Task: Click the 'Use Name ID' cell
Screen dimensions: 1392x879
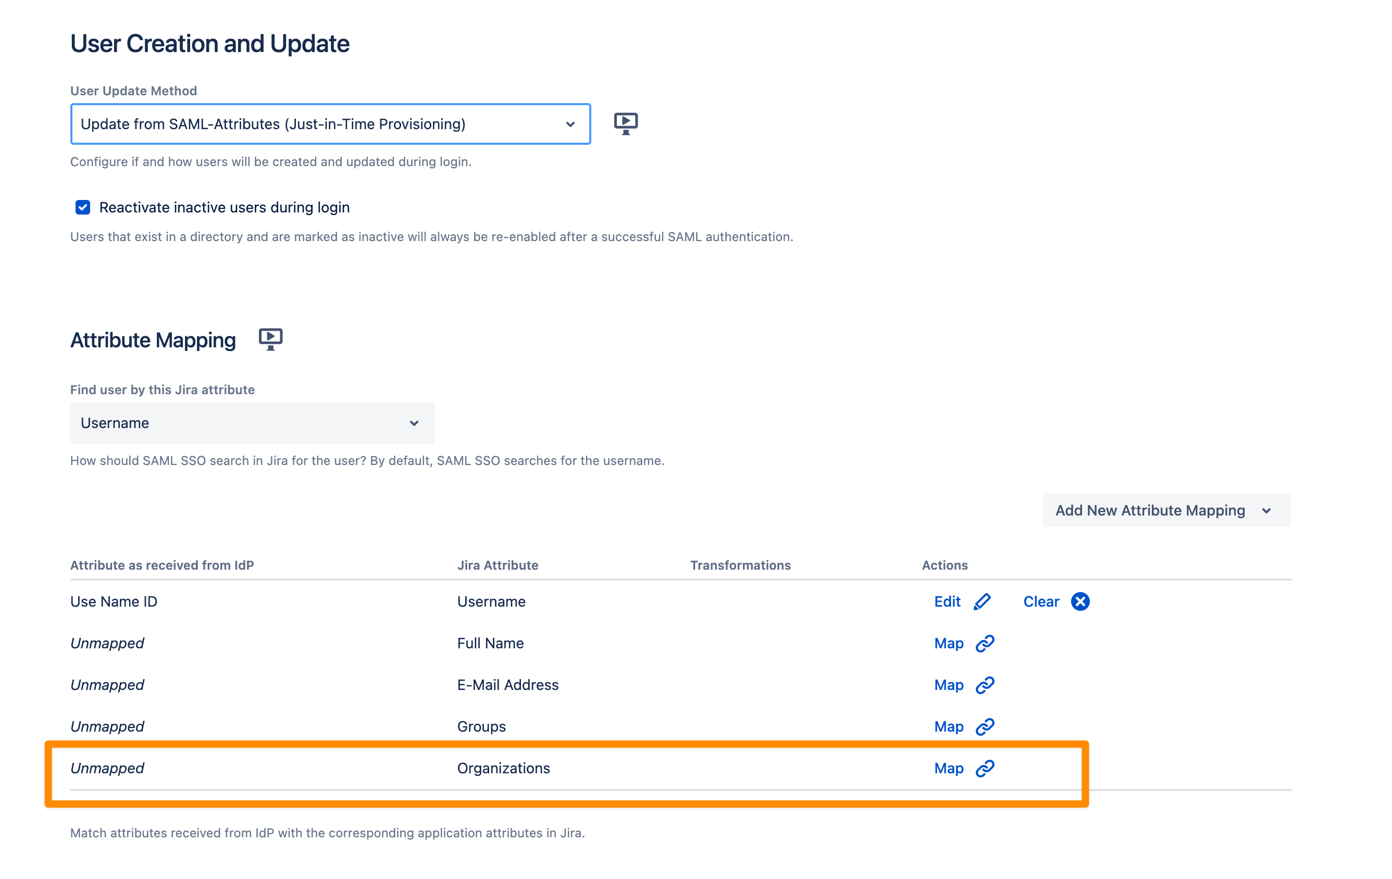Action: point(114,601)
